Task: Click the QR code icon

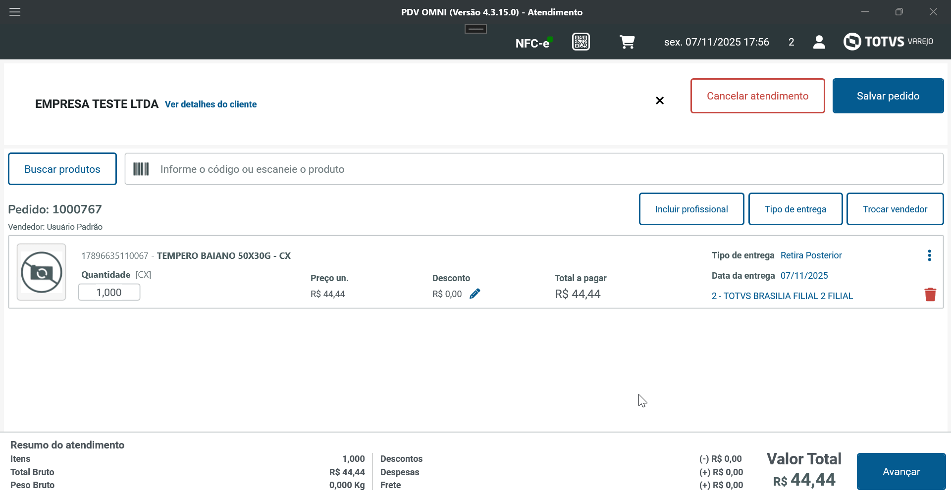Action: [581, 42]
